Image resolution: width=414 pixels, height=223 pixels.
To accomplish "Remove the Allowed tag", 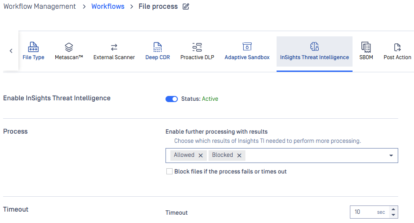I will pos(201,156).
